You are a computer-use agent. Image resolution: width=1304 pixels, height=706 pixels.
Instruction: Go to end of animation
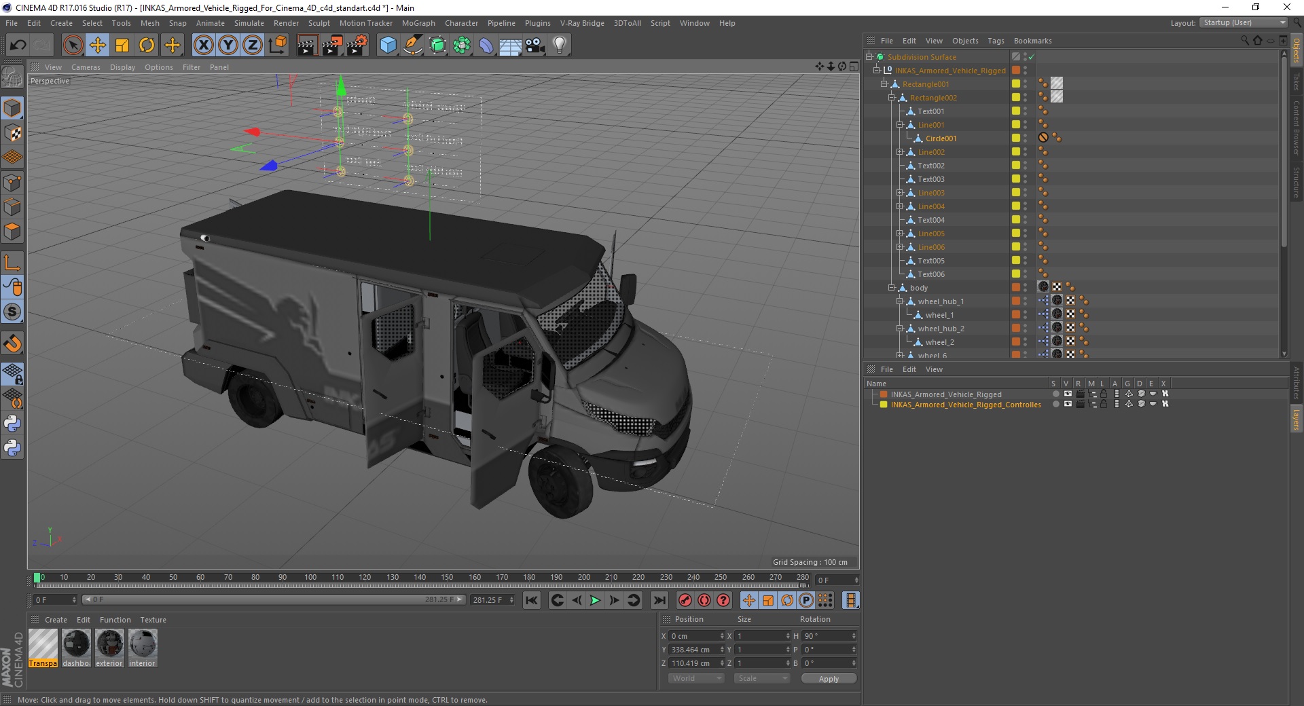click(659, 600)
